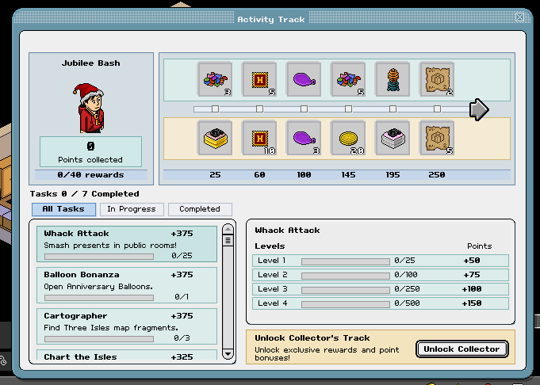This screenshot has height=385, width=540.
Task: Click the '+50' points for Level 1
Action: [x=472, y=261]
